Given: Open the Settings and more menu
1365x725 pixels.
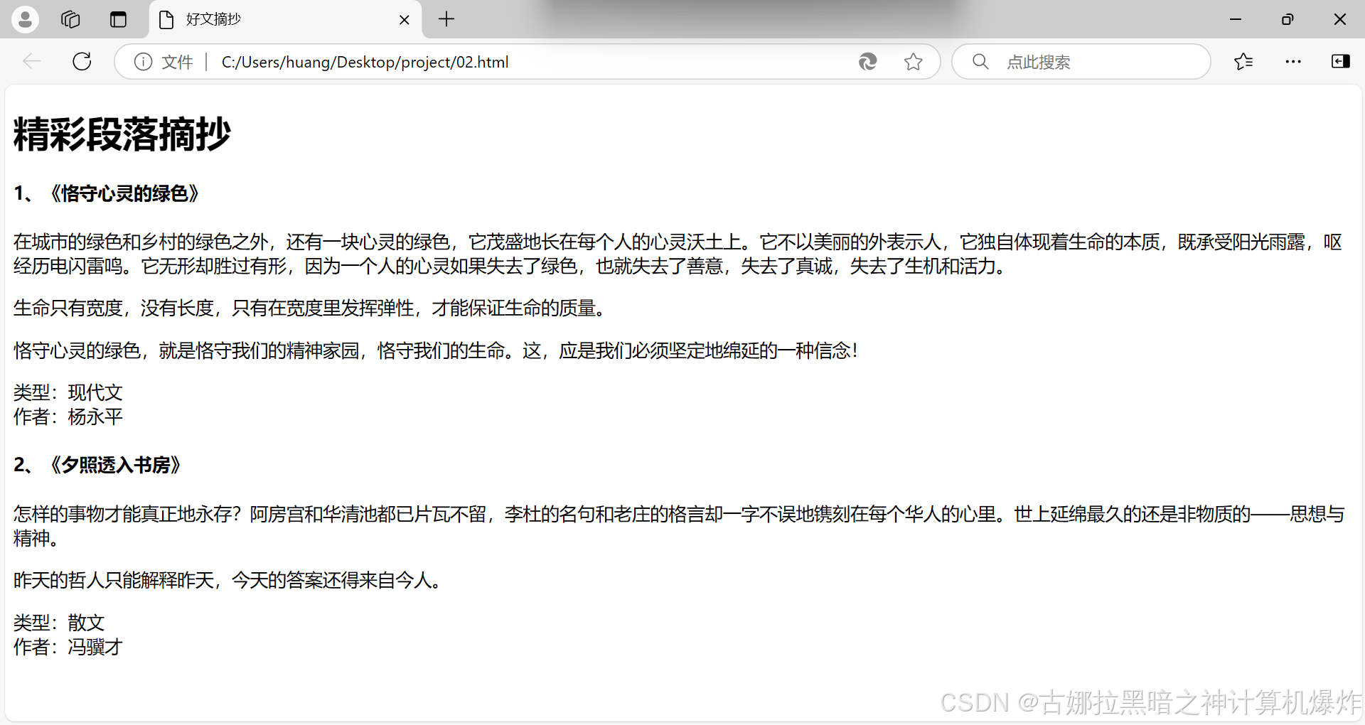Looking at the screenshot, I should [x=1292, y=62].
